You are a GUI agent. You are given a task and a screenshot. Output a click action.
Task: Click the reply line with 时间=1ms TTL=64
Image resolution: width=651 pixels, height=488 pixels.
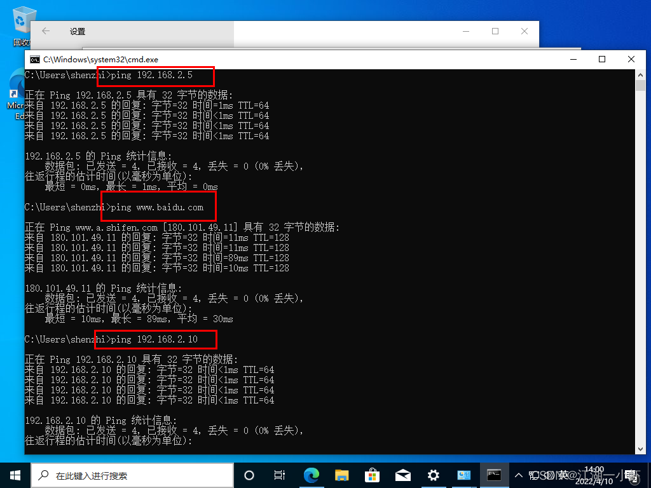click(147, 105)
